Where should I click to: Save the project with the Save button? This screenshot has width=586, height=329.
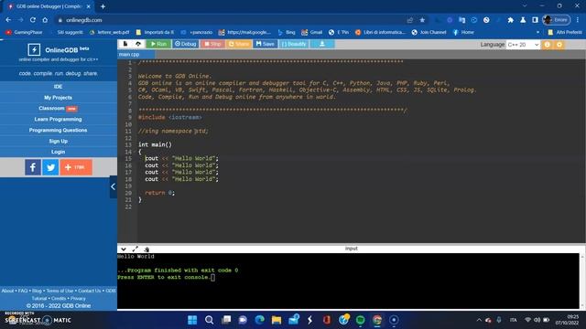(265, 44)
